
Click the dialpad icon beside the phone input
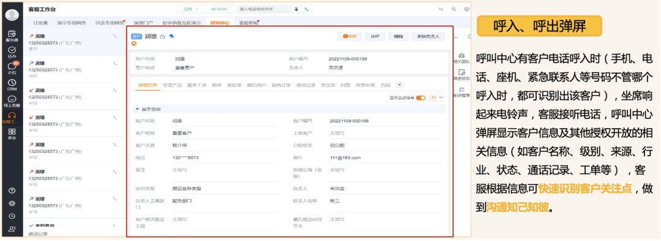(296, 9)
